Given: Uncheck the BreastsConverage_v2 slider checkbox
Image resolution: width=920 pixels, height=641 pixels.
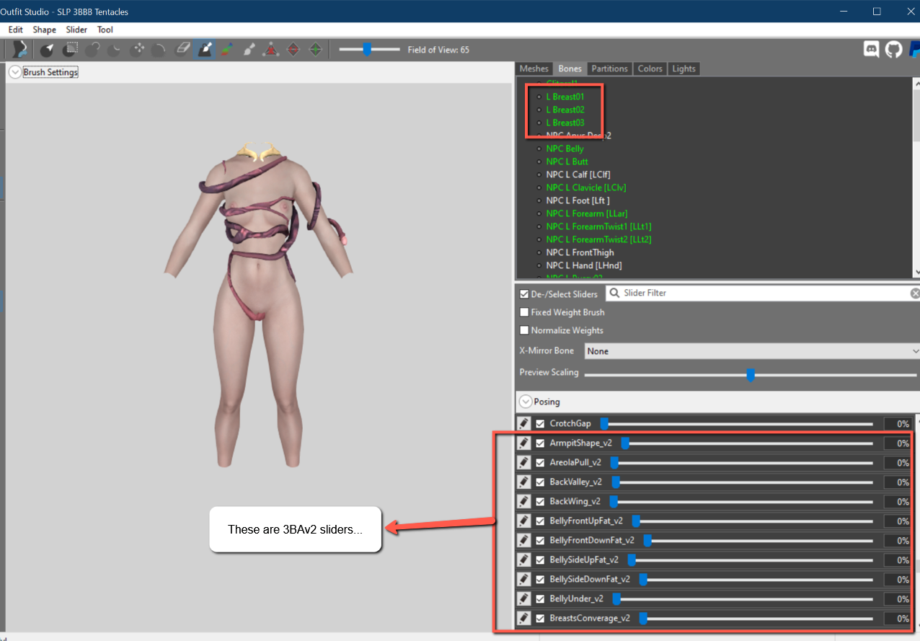Looking at the screenshot, I should point(540,619).
